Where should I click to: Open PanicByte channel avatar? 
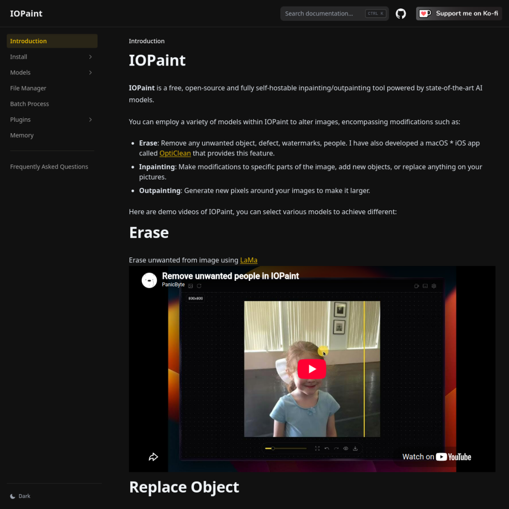point(149,280)
